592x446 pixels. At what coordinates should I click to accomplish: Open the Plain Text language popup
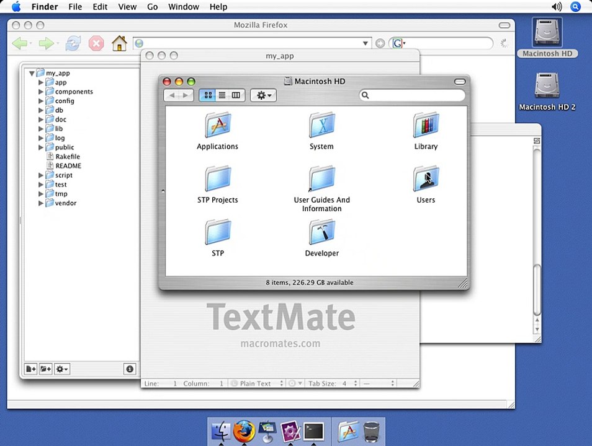pos(257,383)
